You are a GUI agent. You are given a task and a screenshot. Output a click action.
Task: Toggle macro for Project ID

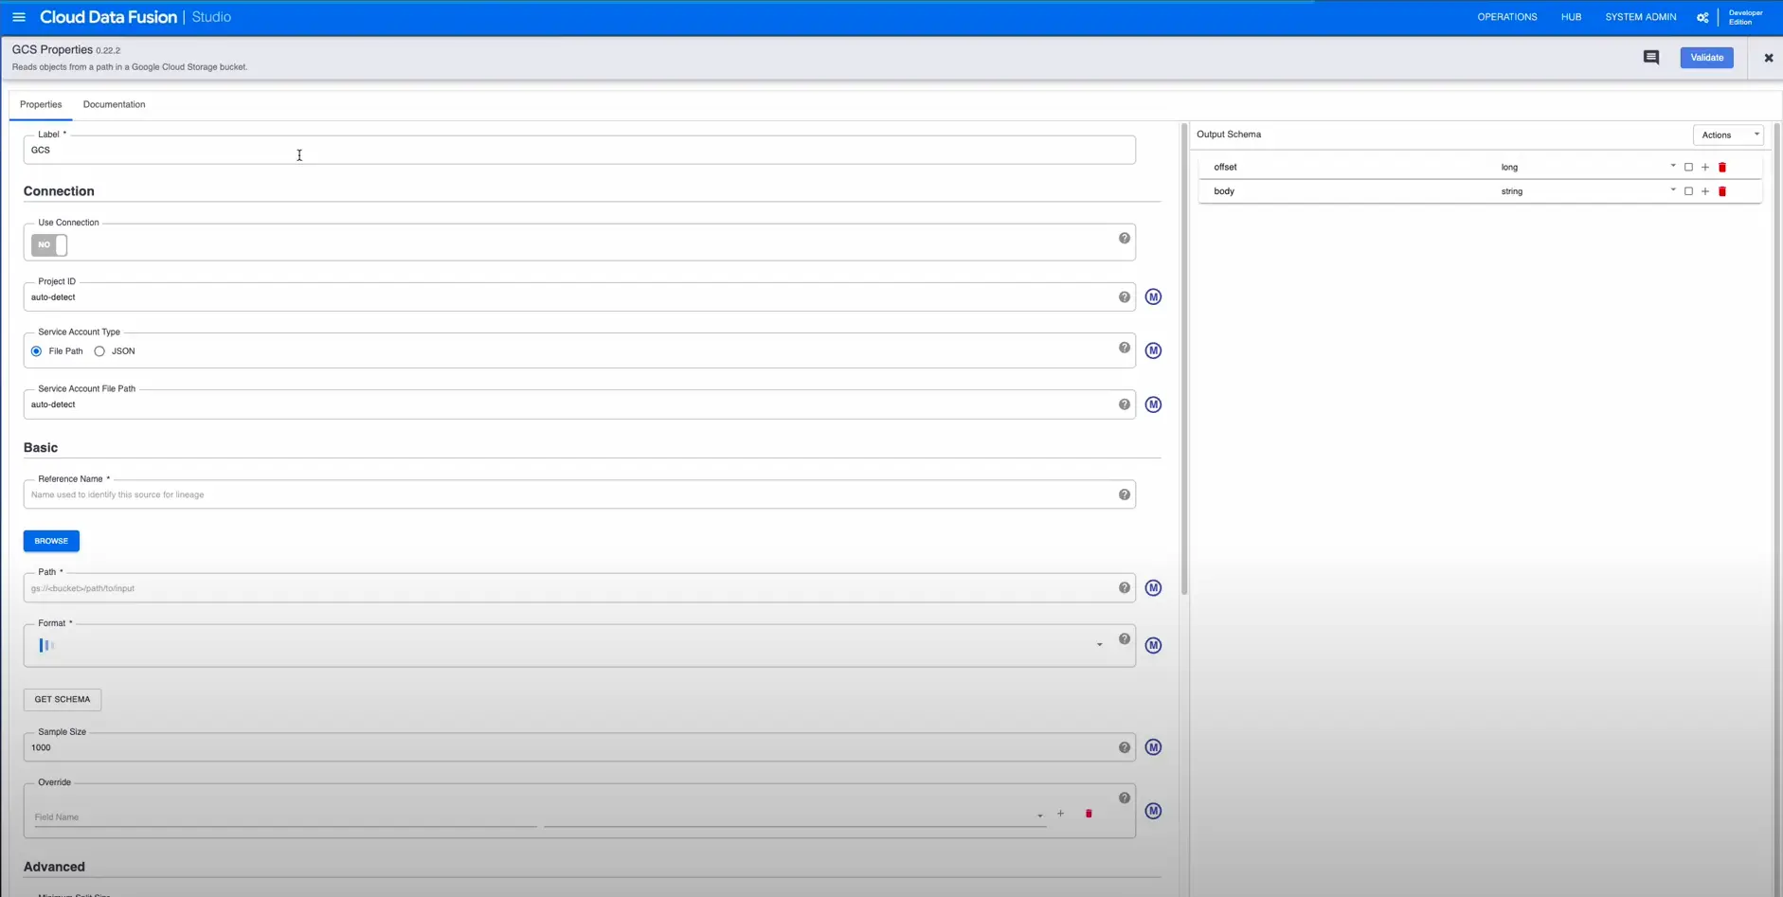click(x=1153, y=297)
